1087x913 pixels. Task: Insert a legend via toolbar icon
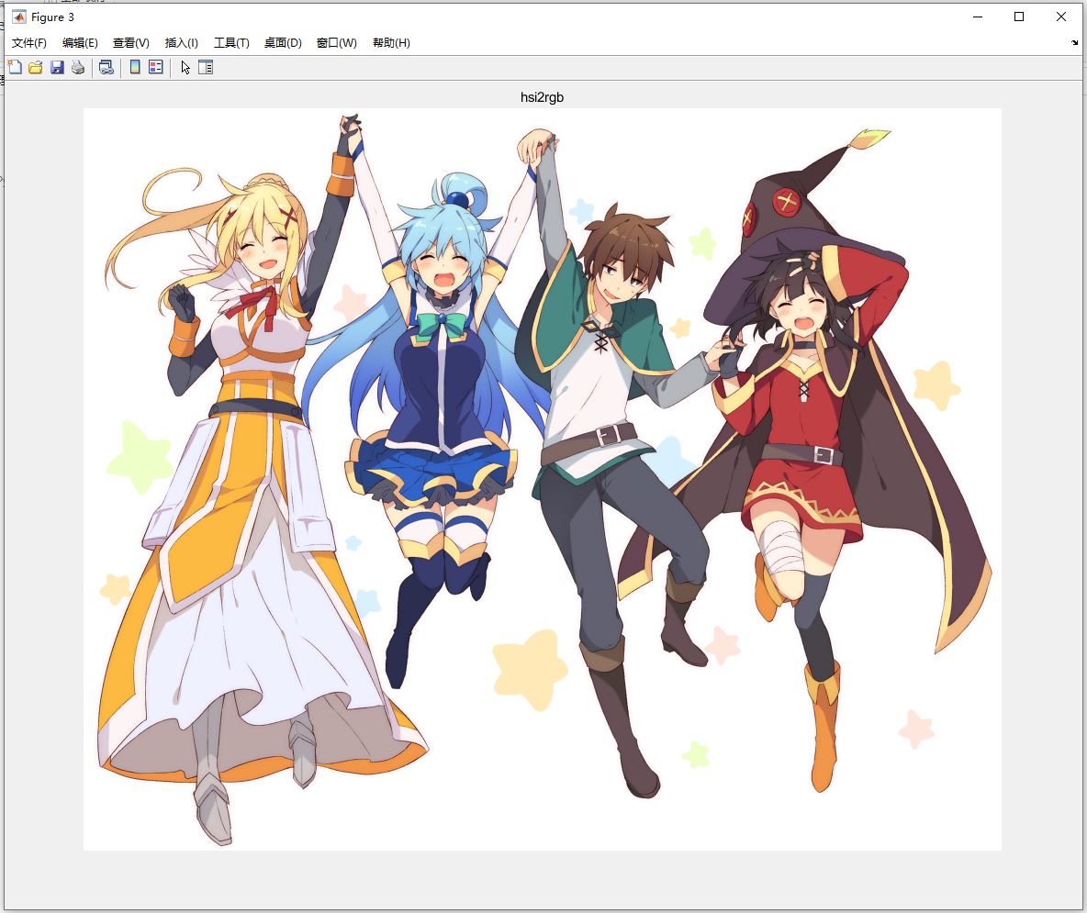(x=156, y=67)
